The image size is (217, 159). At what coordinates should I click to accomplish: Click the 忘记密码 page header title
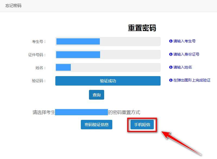click(13, 6)
